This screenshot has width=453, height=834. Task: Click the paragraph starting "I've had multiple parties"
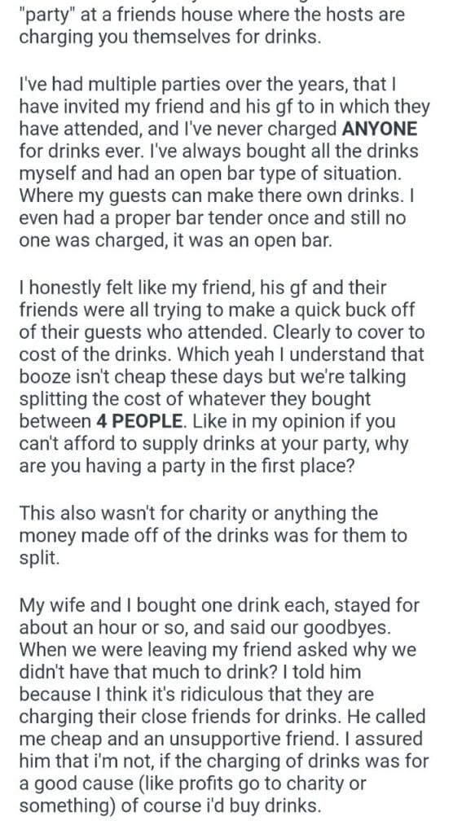click(224, 162)
